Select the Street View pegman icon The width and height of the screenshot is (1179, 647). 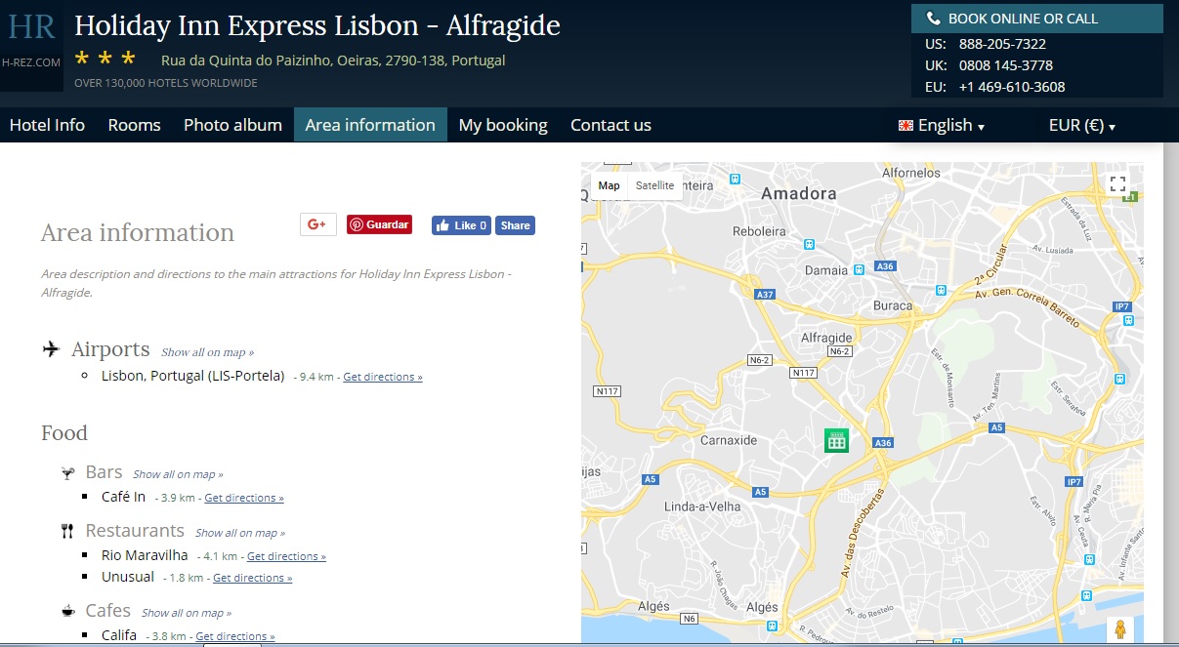coord(1119,629)
